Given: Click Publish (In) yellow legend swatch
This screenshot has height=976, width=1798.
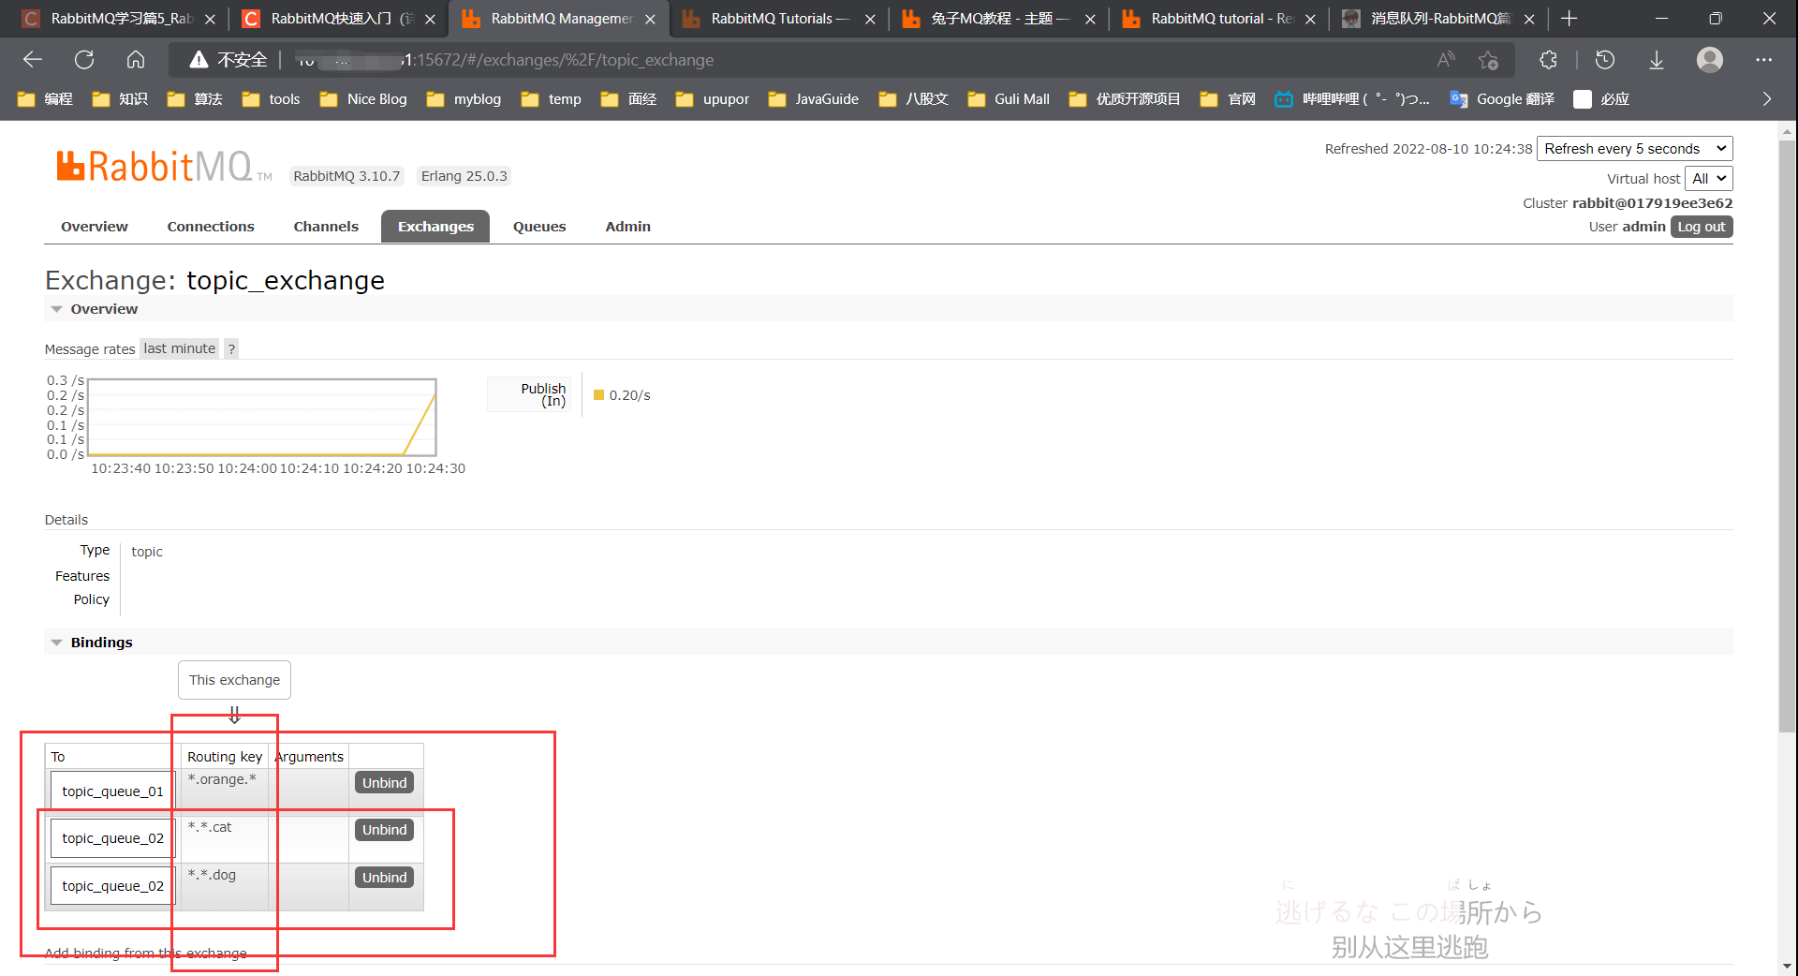Looking at the screenshot, I should pyautogui.click(x=599, y=395).
